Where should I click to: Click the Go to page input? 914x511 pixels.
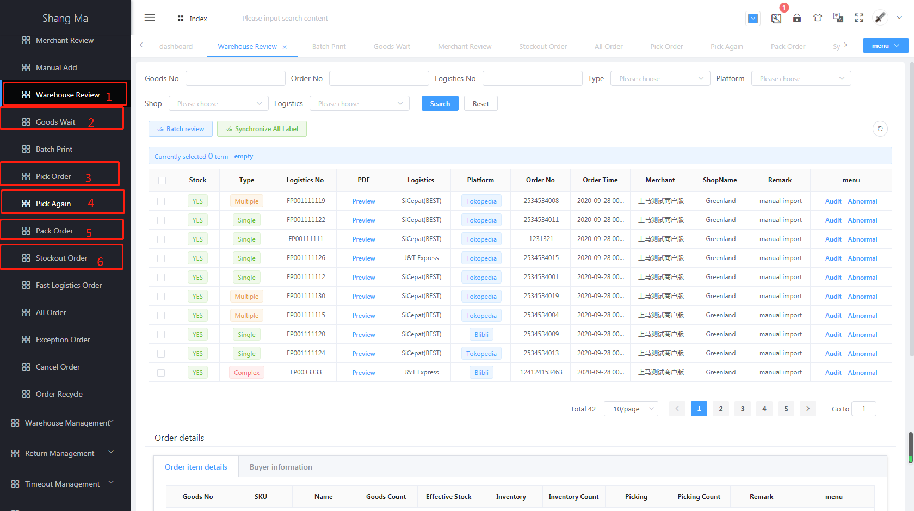pos(864,409)
